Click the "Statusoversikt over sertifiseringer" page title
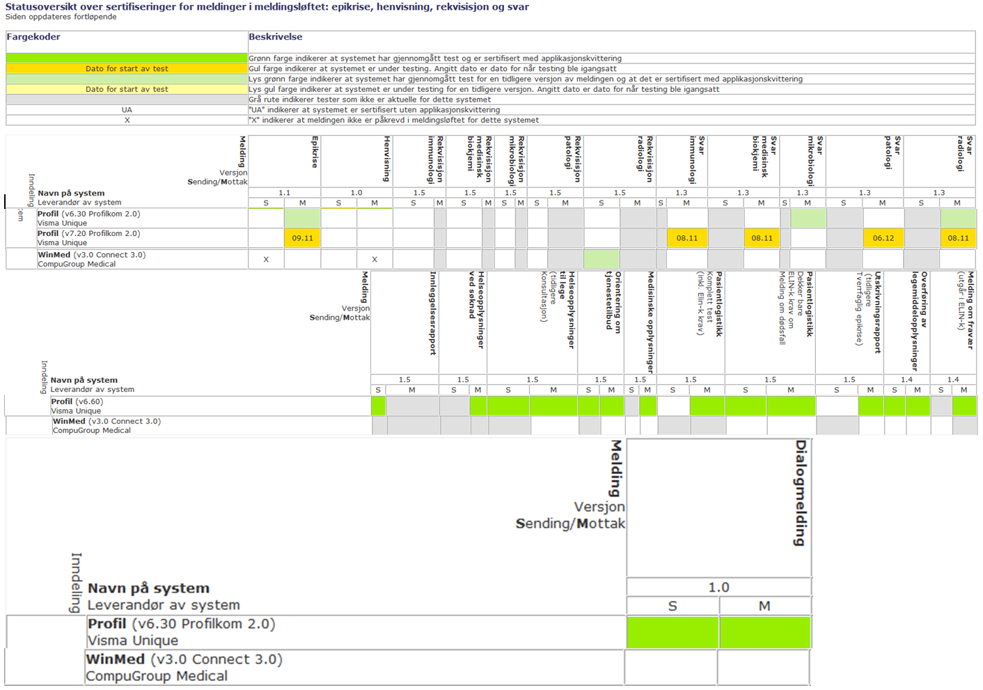This screenshot has width=983, height=690. pyautogui.click(x=267, y=7)
